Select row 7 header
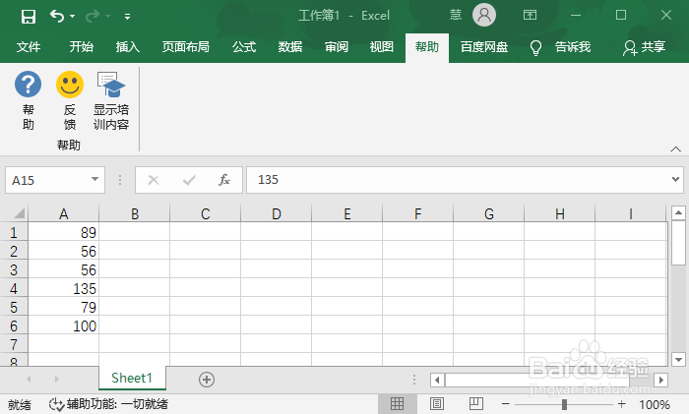The height and width of the screenshot is (414, 689). tap(14, 344)
